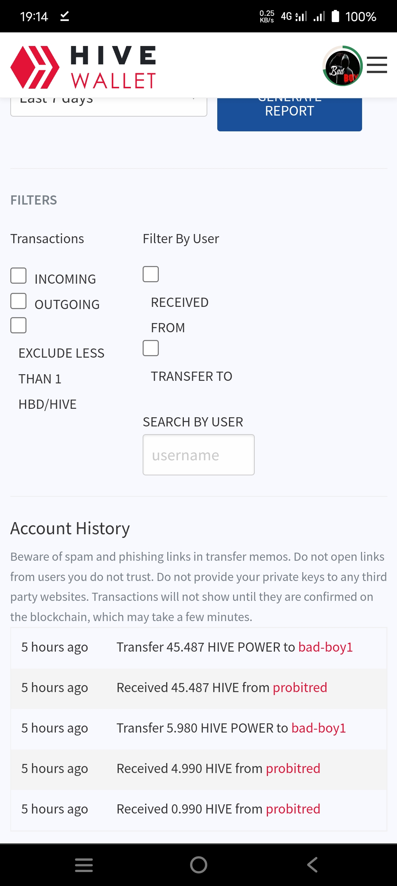This screenshot has height=886, width=397.
Task: Open the hamburger menu icon
Action: tap(377, 65)
